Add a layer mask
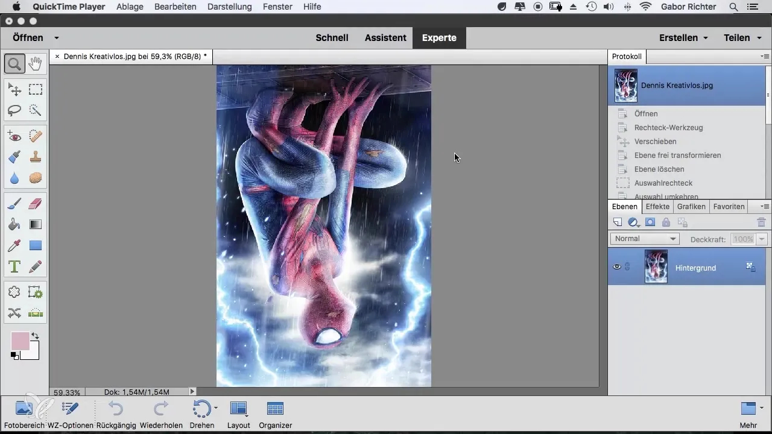The image size is (772, 434). pyautogui.click(x=650, y=222)
